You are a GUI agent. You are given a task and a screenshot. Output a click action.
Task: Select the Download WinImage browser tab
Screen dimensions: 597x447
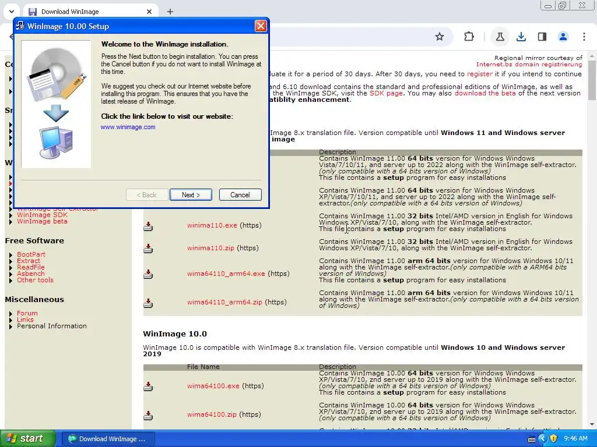tap(90, 12)
